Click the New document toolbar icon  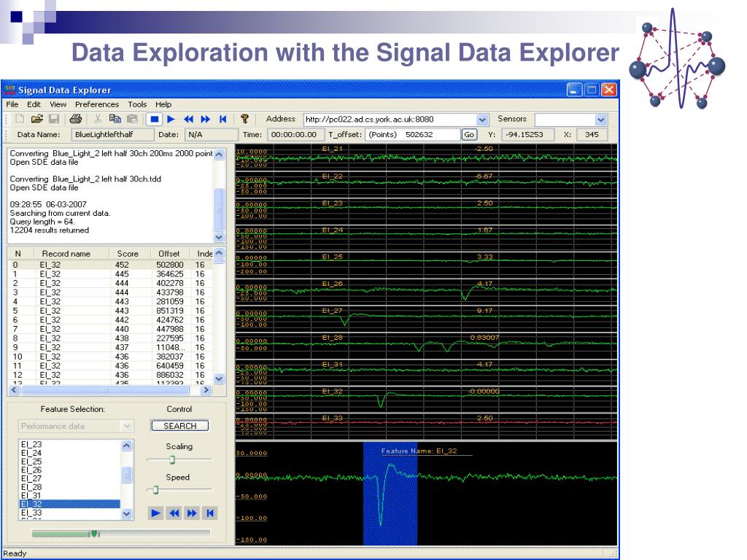point(20,119)
